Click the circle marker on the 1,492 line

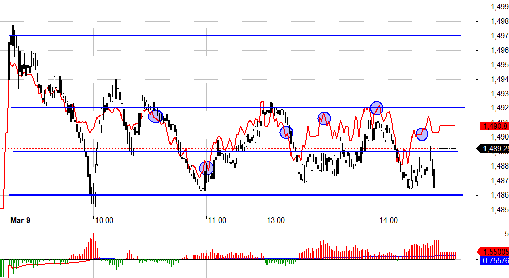point(376,108)
